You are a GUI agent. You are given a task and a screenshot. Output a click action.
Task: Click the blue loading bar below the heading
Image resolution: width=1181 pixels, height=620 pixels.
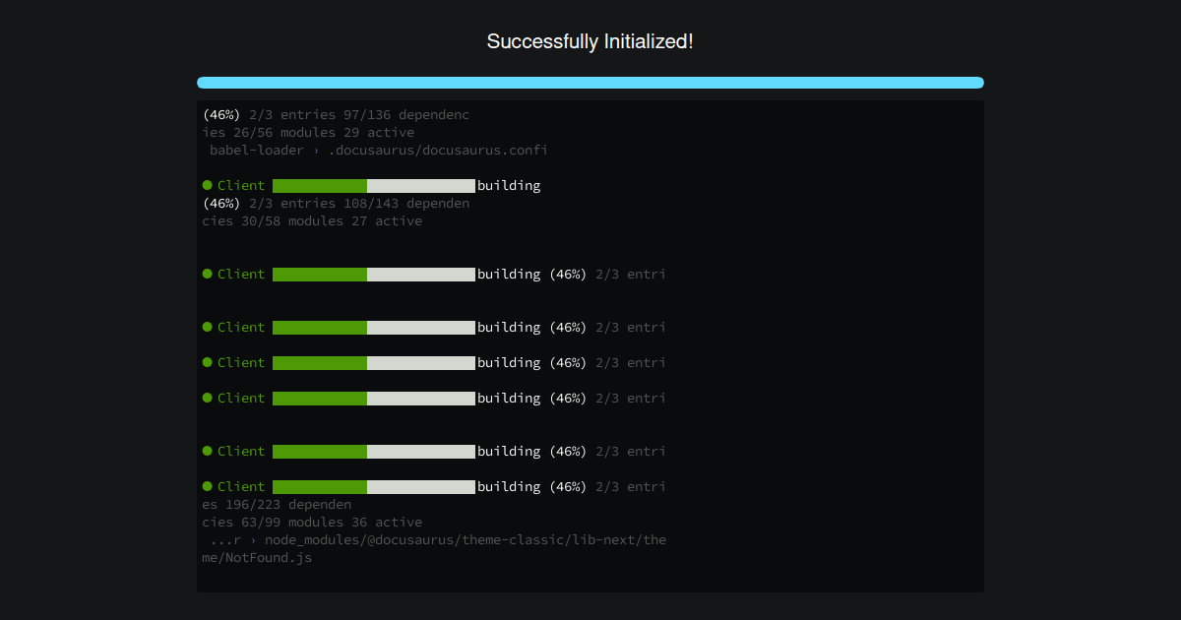590,83
